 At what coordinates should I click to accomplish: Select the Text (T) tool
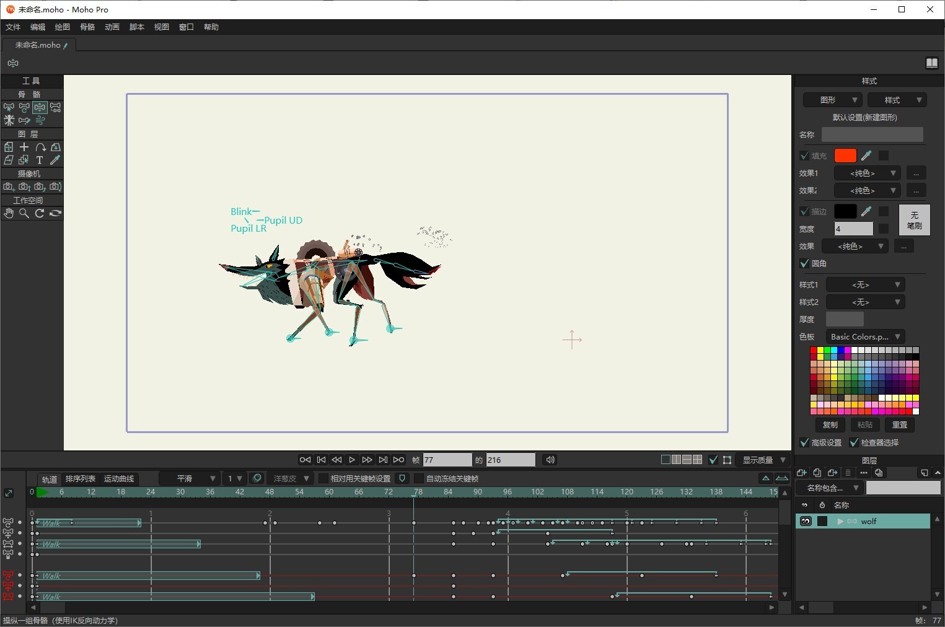[40, 160]
